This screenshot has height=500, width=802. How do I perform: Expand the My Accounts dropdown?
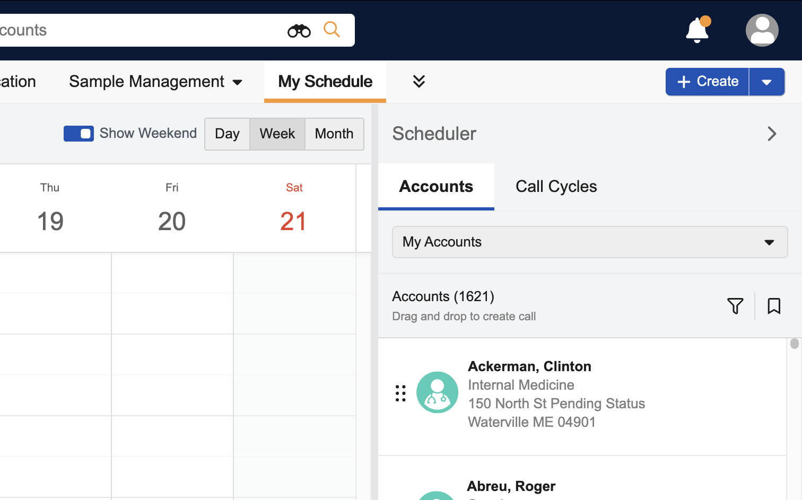click(x=589, y=242)
